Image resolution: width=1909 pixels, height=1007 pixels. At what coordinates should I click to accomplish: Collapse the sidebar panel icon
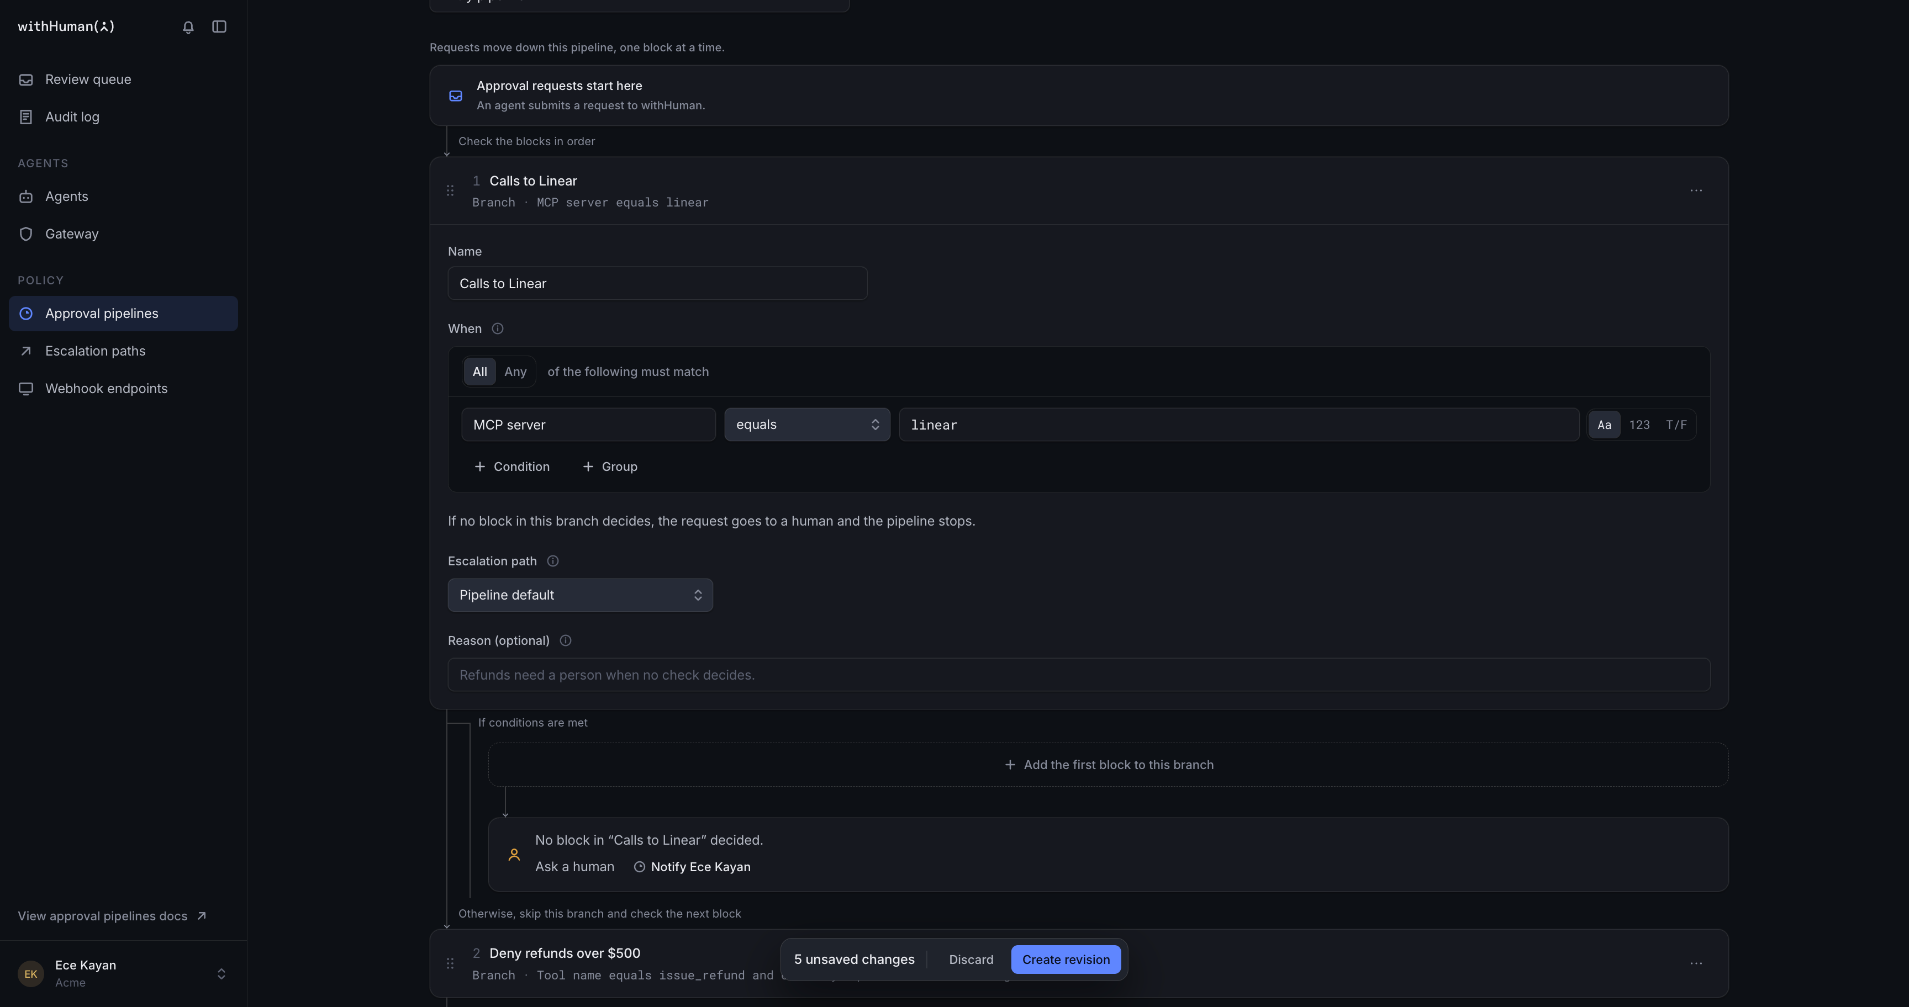[219, 26]
